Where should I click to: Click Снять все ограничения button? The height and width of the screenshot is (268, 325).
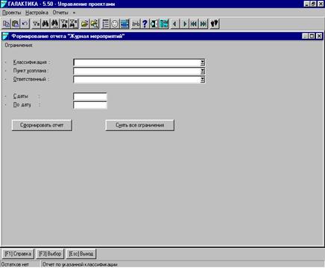coord(140,125)
